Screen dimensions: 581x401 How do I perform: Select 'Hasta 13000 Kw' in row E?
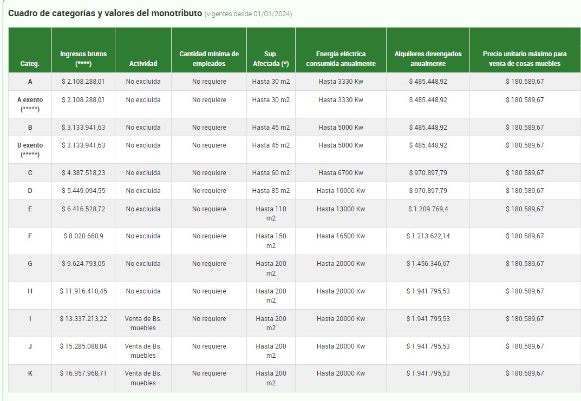point(341,209)
